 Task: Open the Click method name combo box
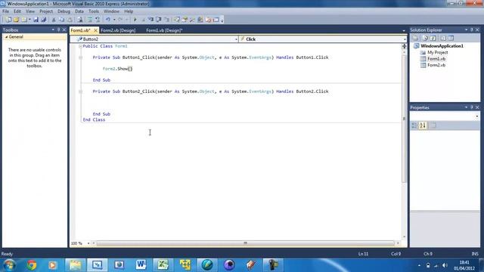click(323, 39)
